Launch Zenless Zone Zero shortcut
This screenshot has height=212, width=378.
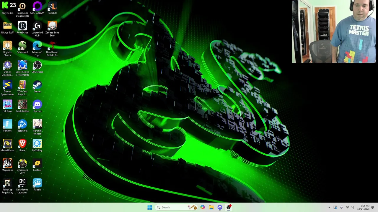pyautogui.click(x=52, y=29)
